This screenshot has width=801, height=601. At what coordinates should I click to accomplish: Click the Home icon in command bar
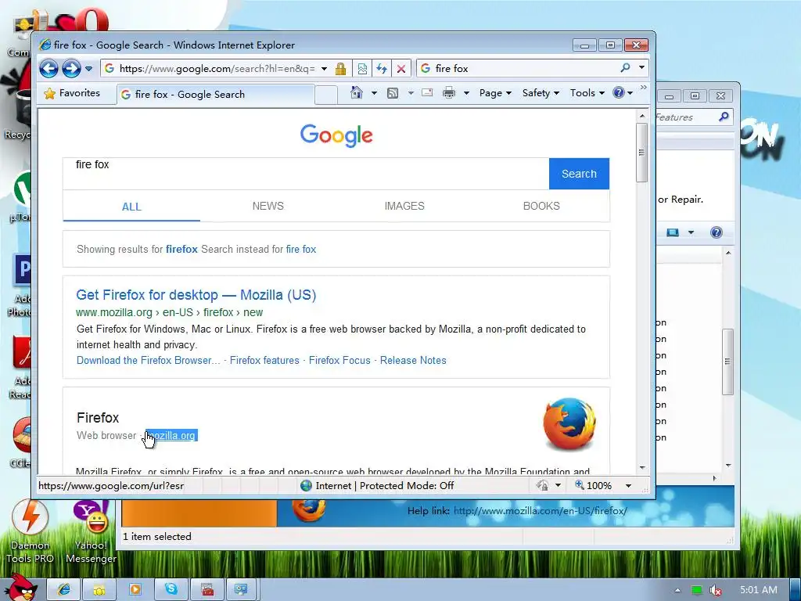point(357,93)
